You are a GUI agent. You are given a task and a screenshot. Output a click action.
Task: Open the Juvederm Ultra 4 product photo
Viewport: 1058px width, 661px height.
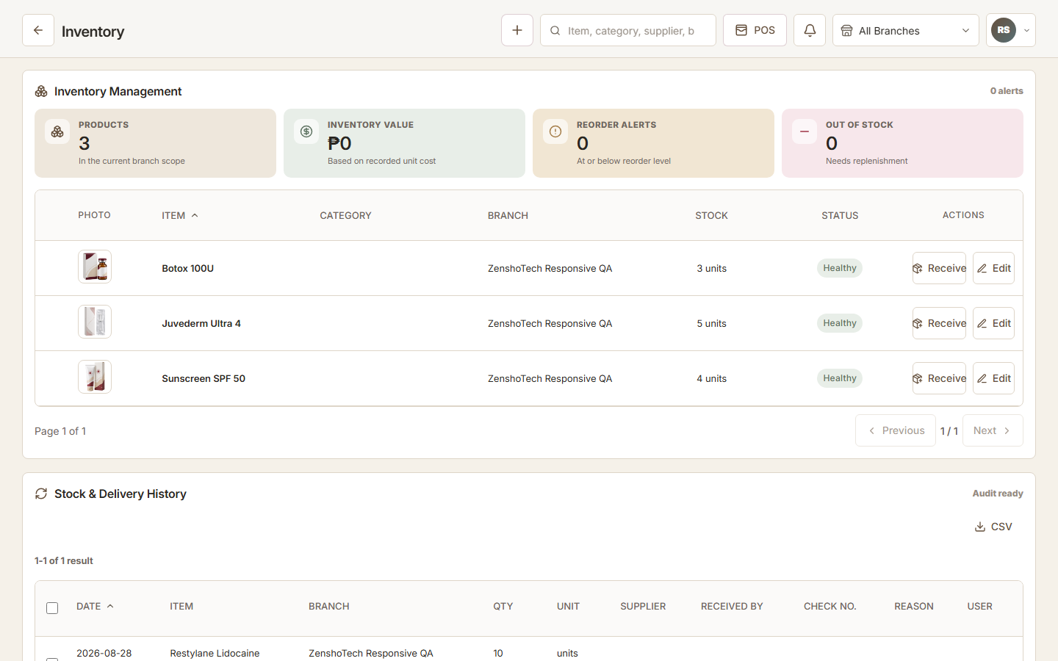(95, 322)
